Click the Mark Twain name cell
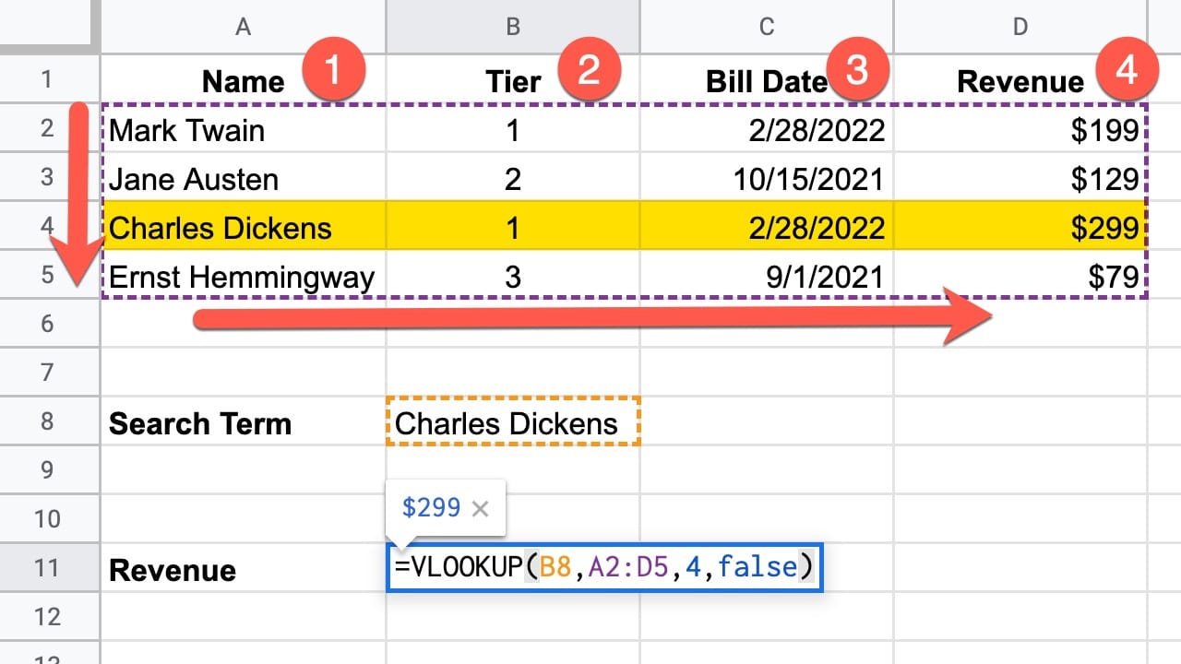 coord(243,130)
